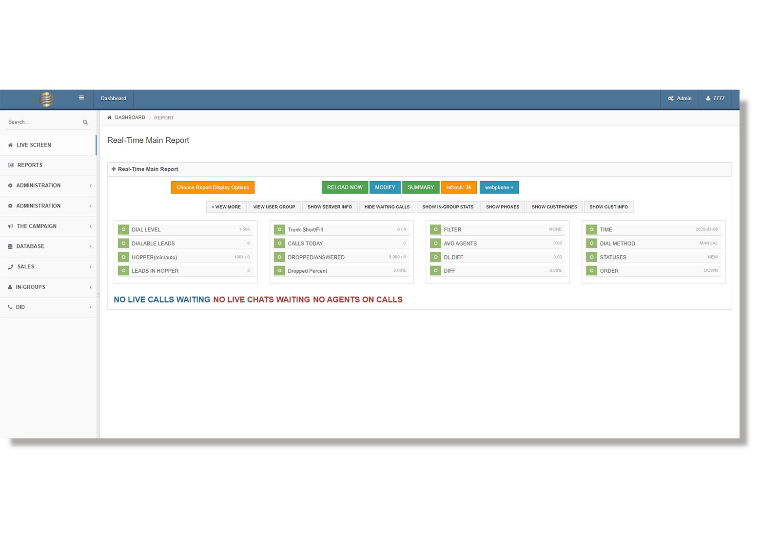
Task: Select The Campaign megaphone icon
Action: coord(11,226)
